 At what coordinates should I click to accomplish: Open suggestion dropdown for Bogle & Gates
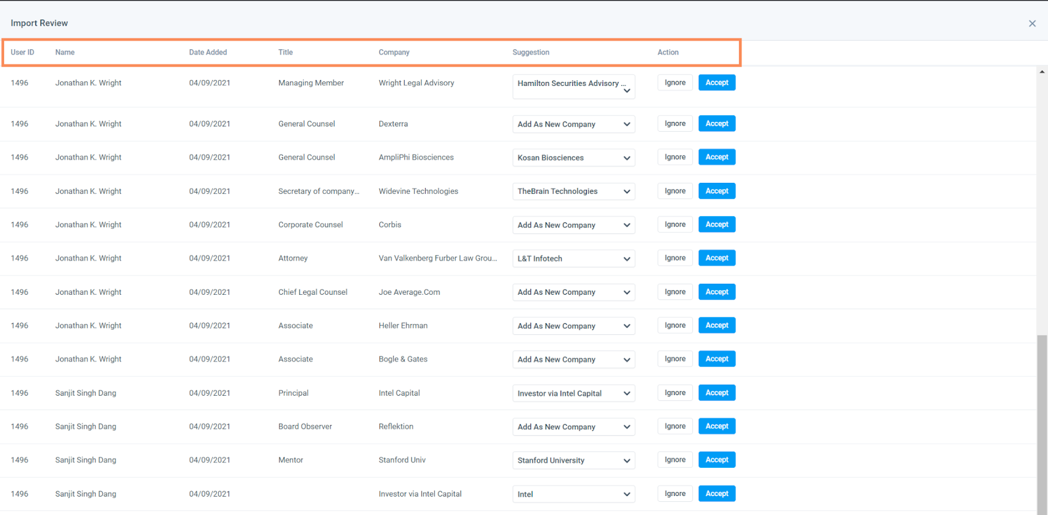click(x=574, y=359)
